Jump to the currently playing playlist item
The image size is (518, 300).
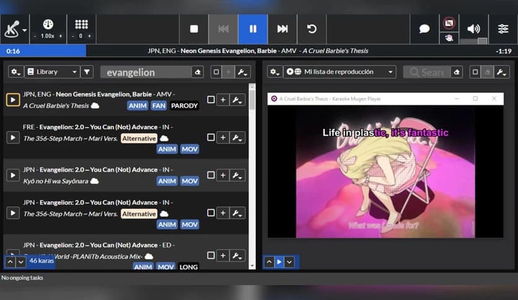coord(279,262)
